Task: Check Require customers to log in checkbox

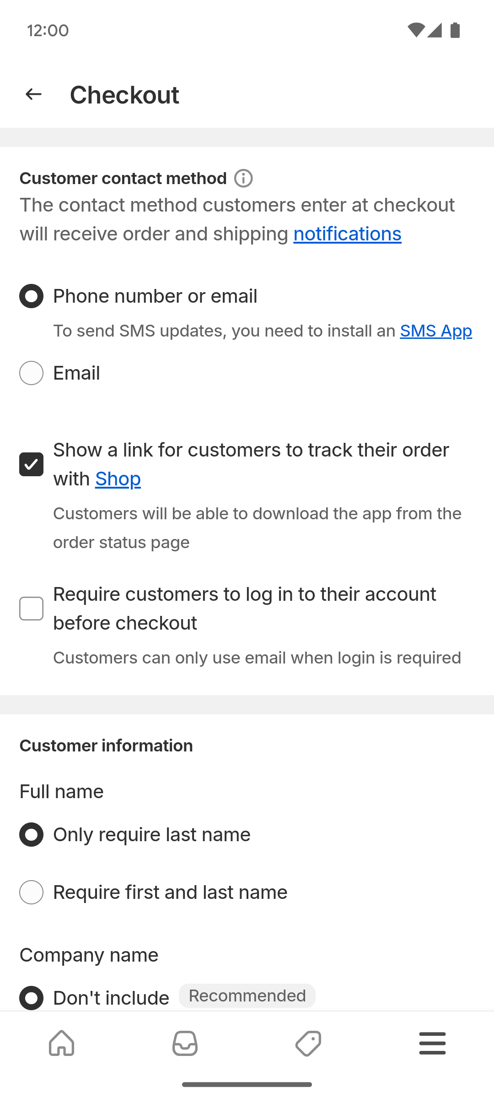Action: click(x=31, y=609)
